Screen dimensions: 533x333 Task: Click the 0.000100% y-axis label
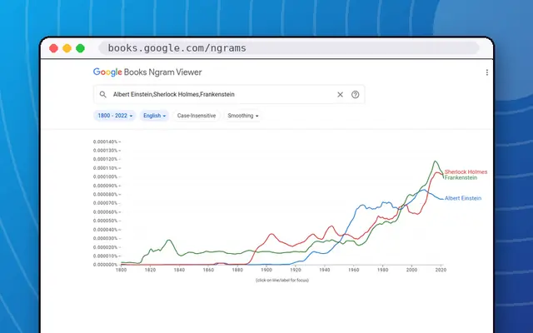click(106, 176)
